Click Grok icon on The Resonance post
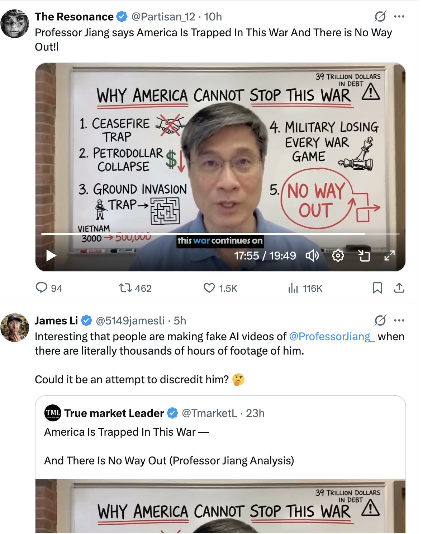423x534 pixels. [x=380, y=17]
